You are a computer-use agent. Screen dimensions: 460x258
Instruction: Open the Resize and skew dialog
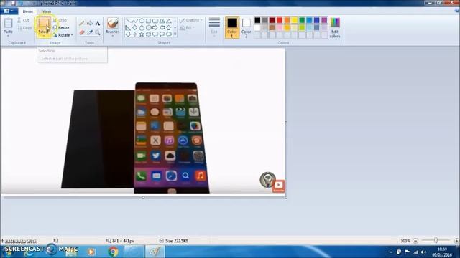click(61, 27)
